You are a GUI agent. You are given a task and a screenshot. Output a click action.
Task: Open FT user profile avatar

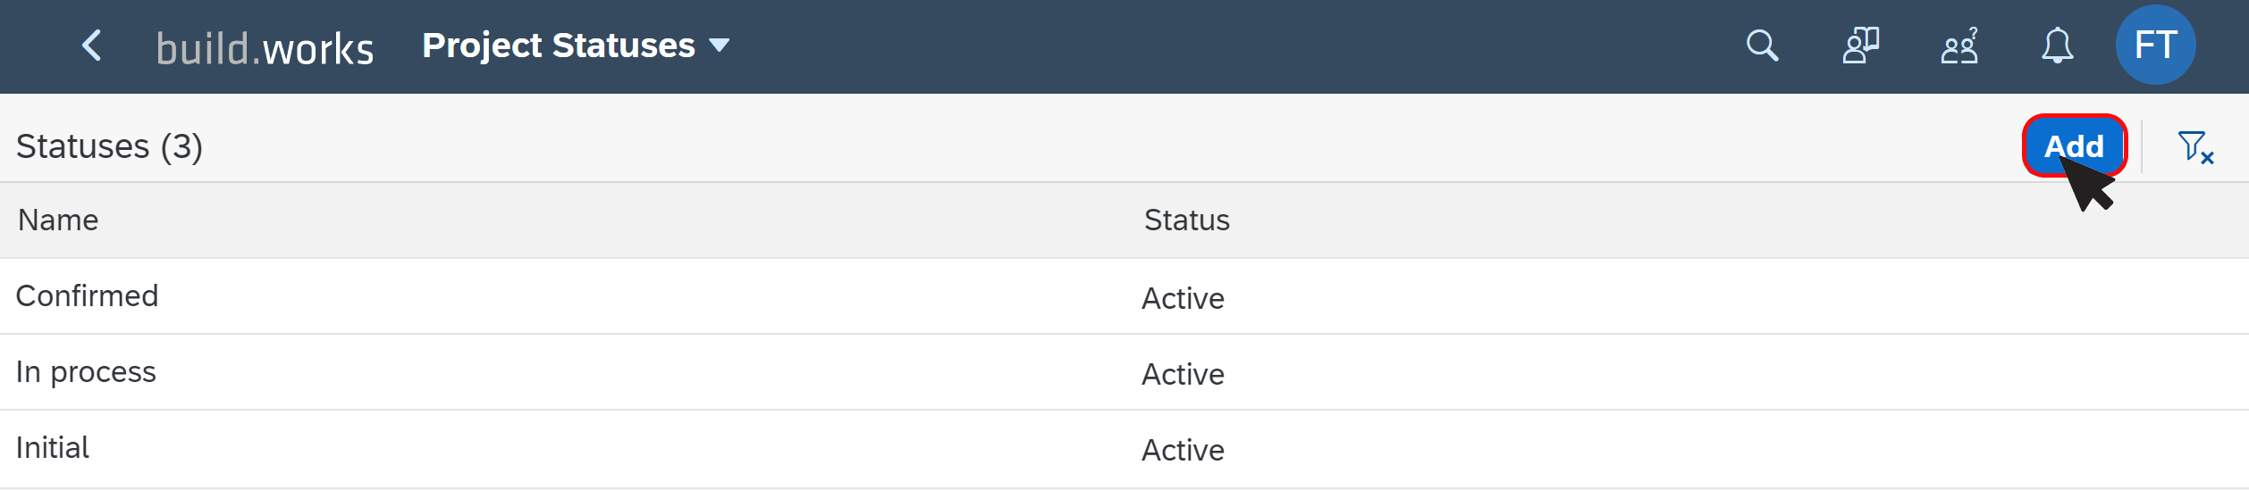pos(2155,45)
